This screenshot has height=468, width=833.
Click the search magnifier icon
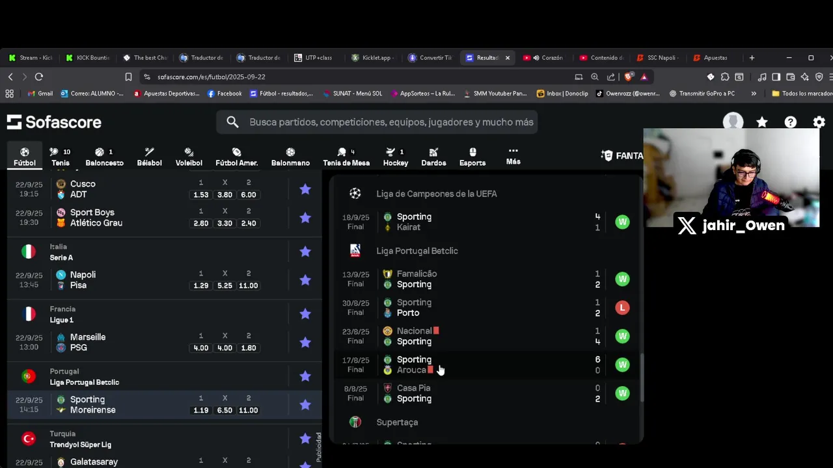[232, 122]
